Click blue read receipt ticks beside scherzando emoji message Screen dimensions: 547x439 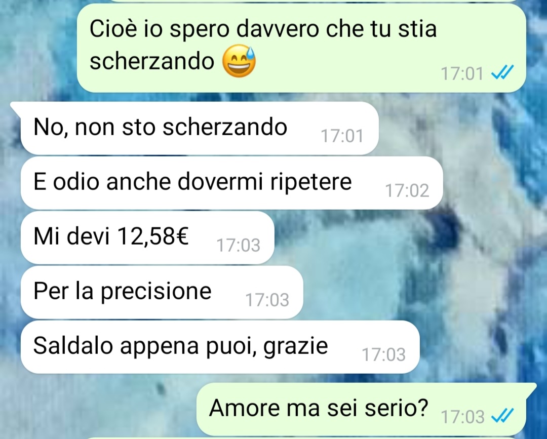(502, 73)
